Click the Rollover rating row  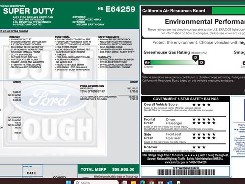coord(185,147)
